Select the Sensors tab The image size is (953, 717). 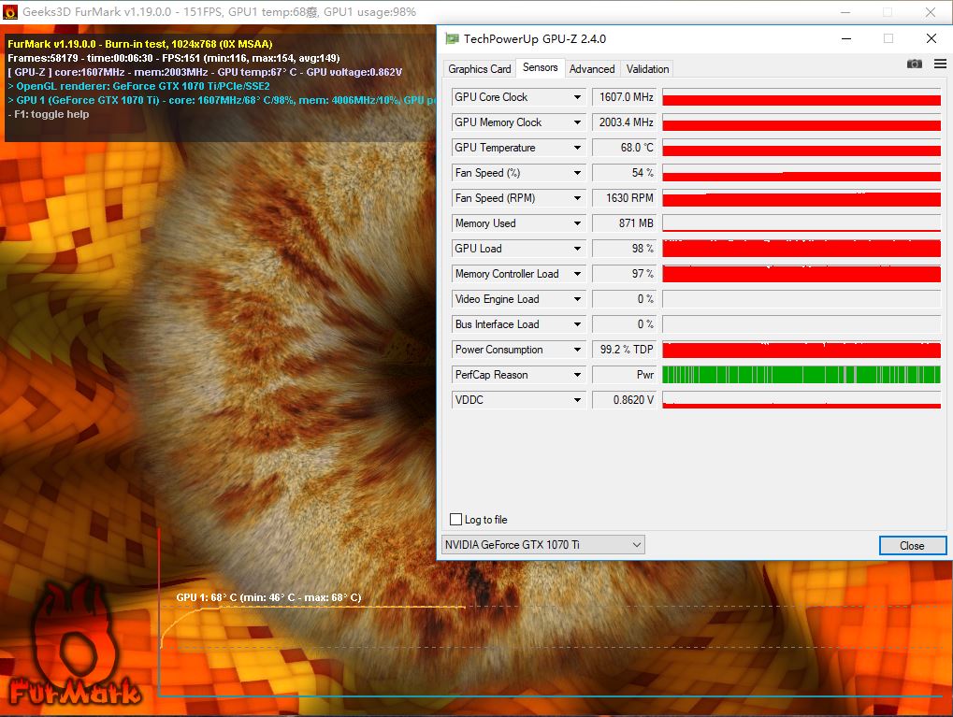541,67
